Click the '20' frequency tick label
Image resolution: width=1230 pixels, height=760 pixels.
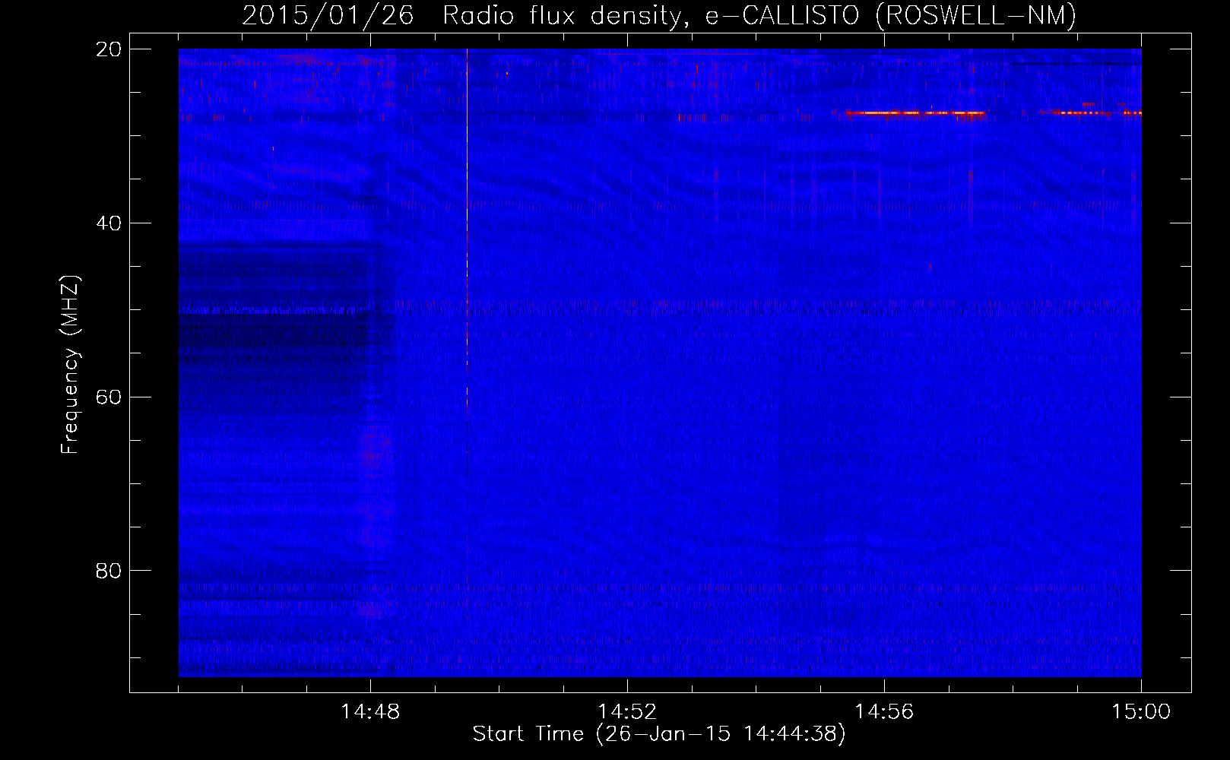tap(108, 49)
